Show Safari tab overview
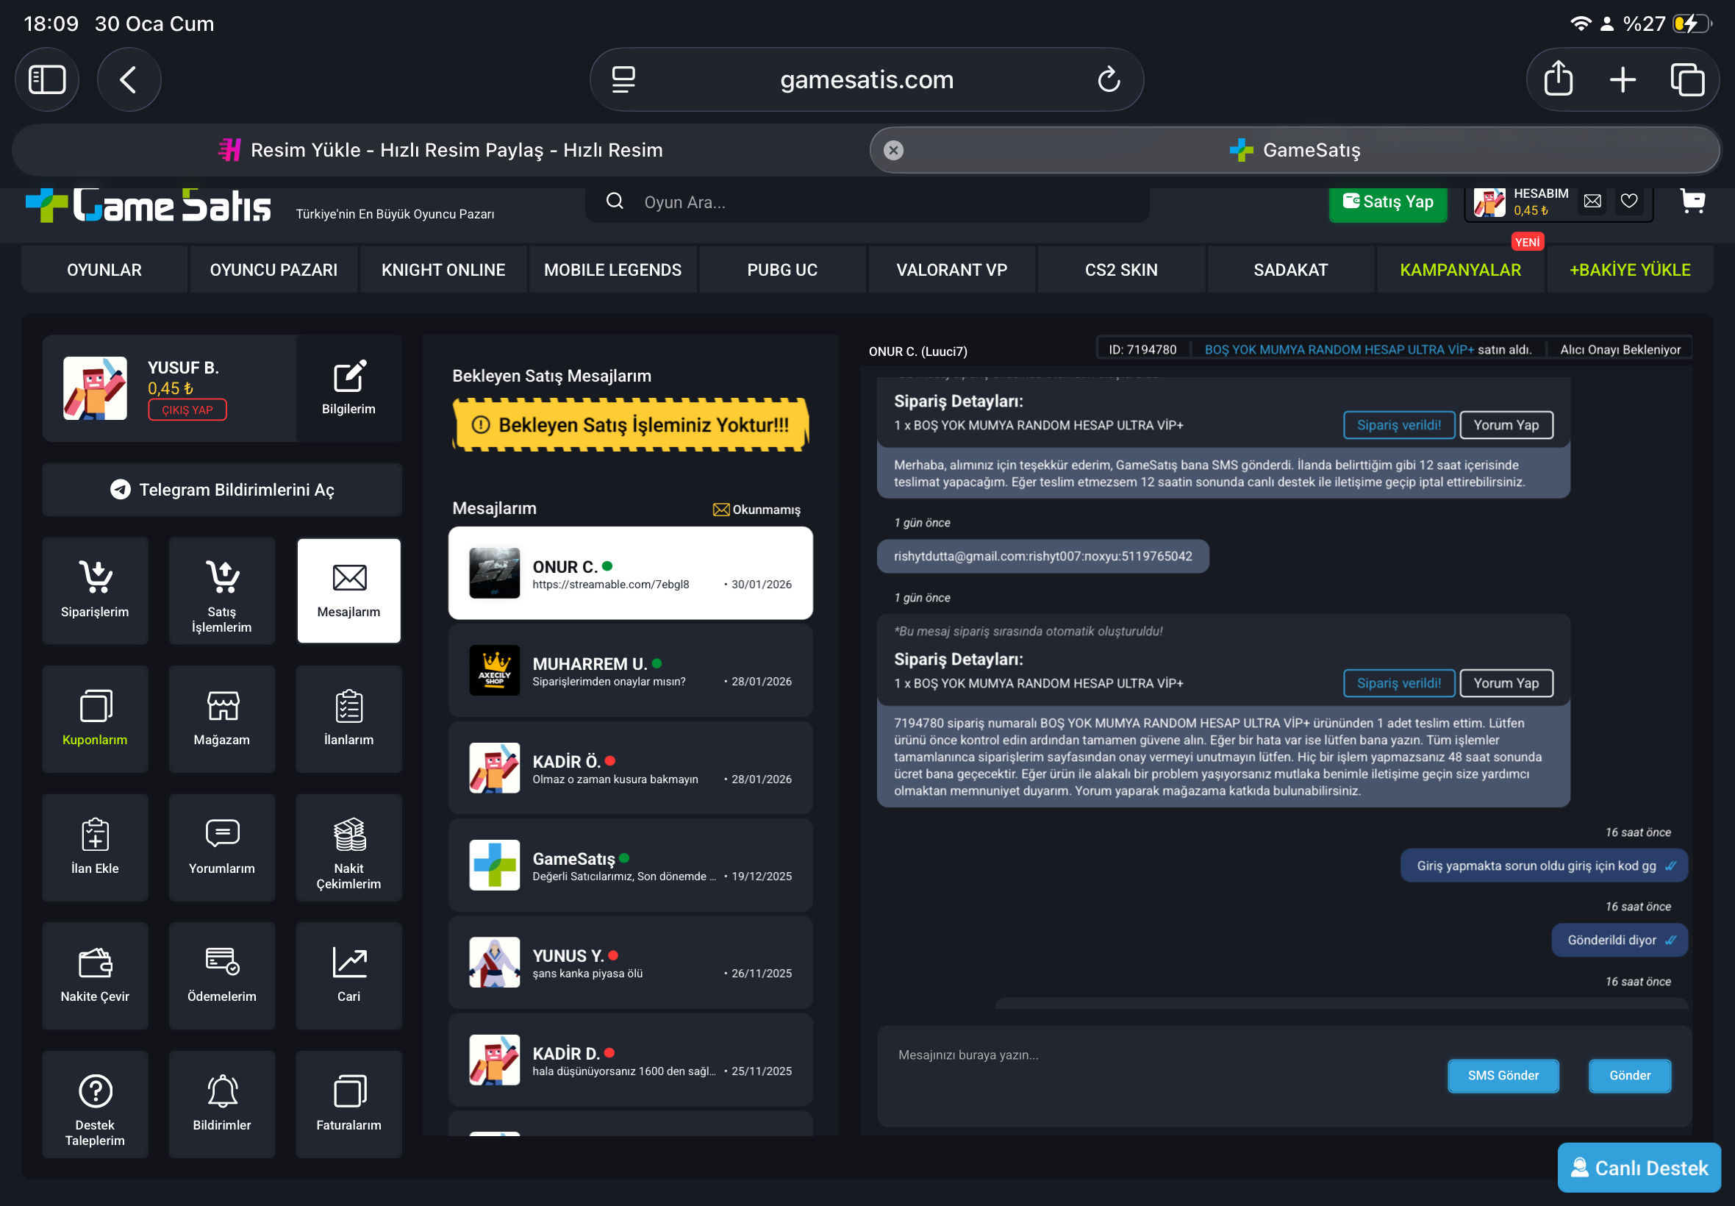The width and height of the screenshot is (1735, 1206). point(1686,79)
